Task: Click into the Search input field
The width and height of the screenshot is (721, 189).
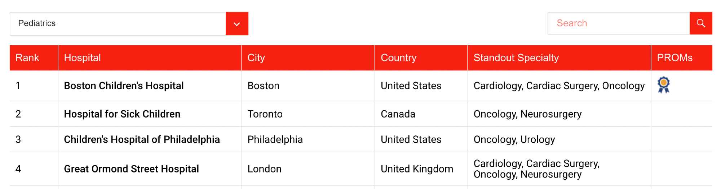Action: (618, 23)
